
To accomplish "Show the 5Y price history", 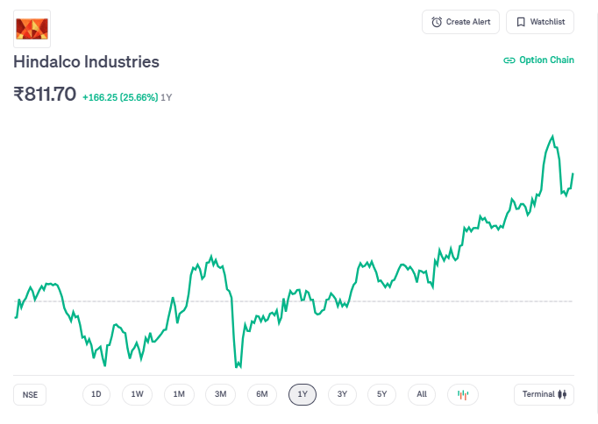I will pyautogui.click(x=382, y=394).
